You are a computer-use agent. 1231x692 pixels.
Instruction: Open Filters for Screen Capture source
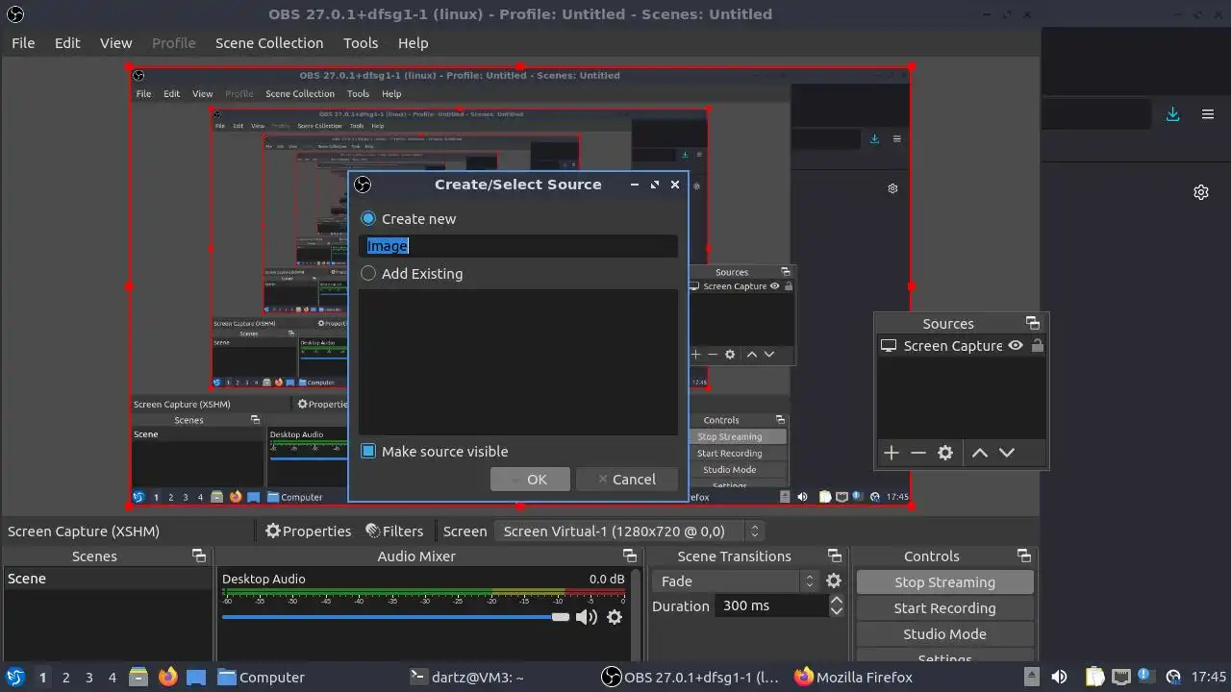(394, 531)
